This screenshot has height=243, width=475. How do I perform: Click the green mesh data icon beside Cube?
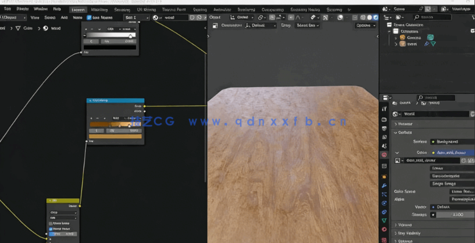pyautogui.click(x=433, y=44)
